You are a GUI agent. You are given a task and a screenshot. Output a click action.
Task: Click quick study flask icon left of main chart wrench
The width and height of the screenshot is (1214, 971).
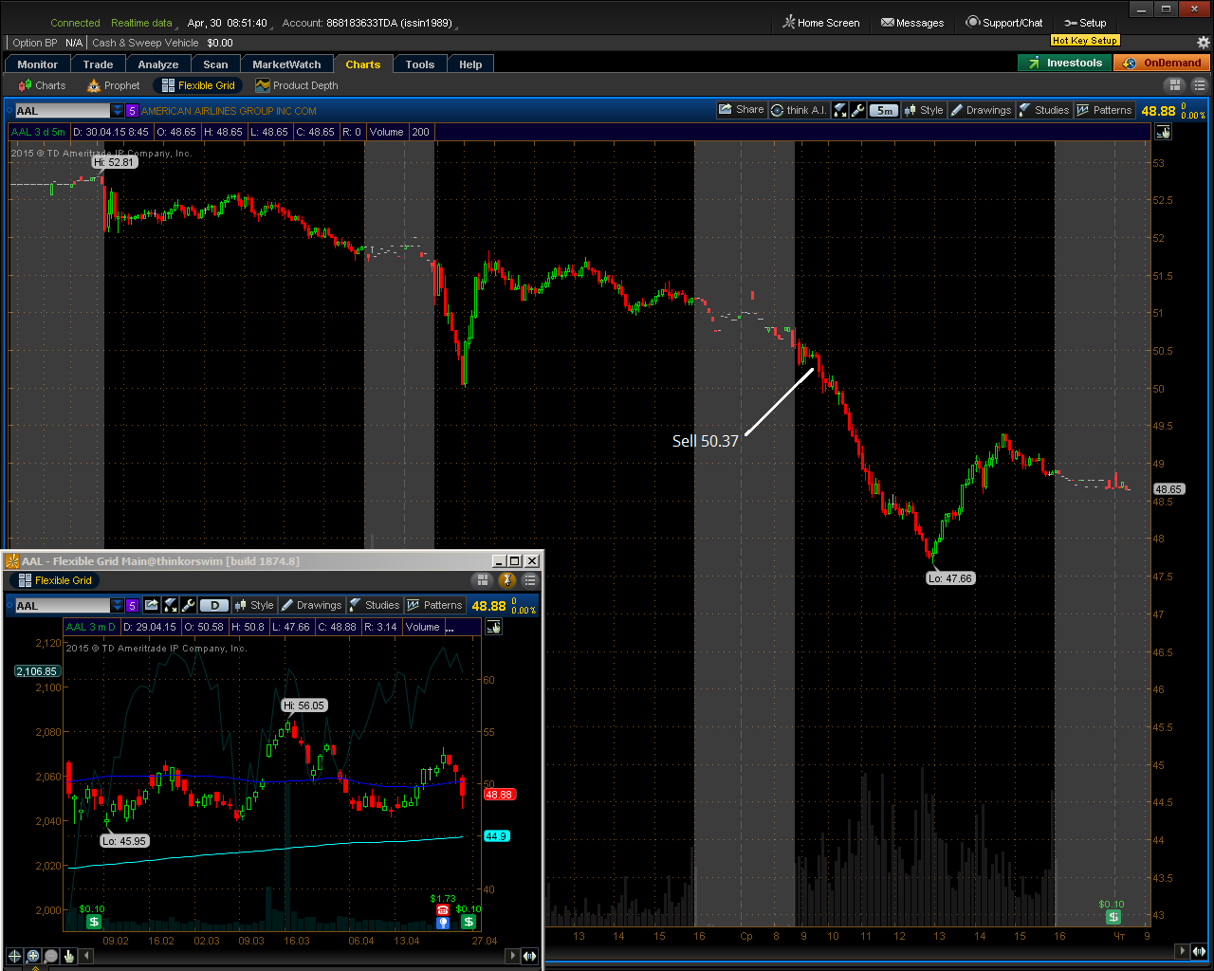840,110
